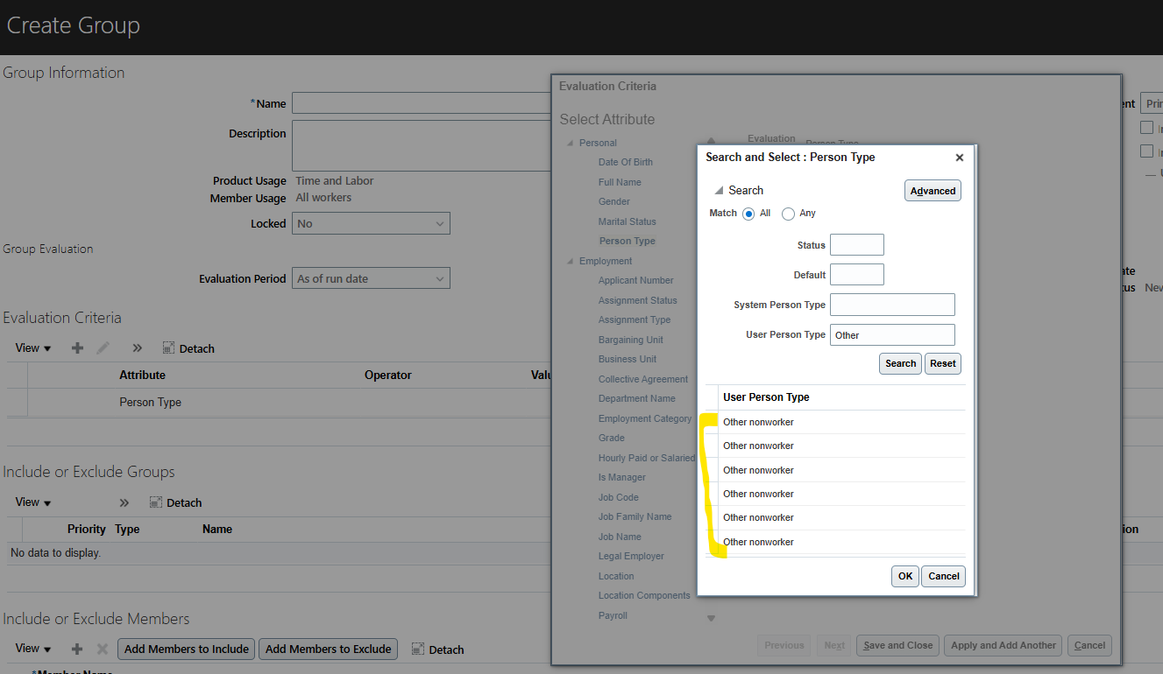The width and height of the screenshot is (1163, 674).
Task: Click the User Person Type column header
Action: tap(766, 397)
